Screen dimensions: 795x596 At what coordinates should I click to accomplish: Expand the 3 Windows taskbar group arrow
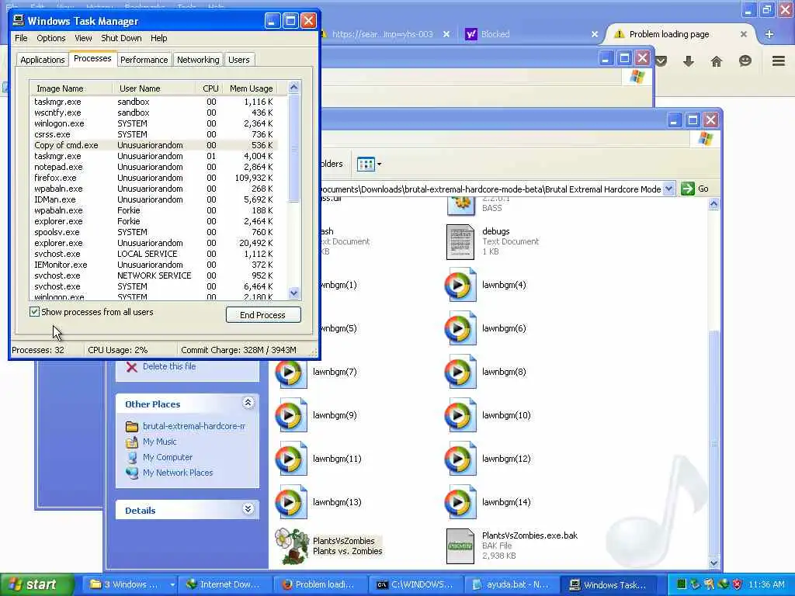tap(172, 585)
